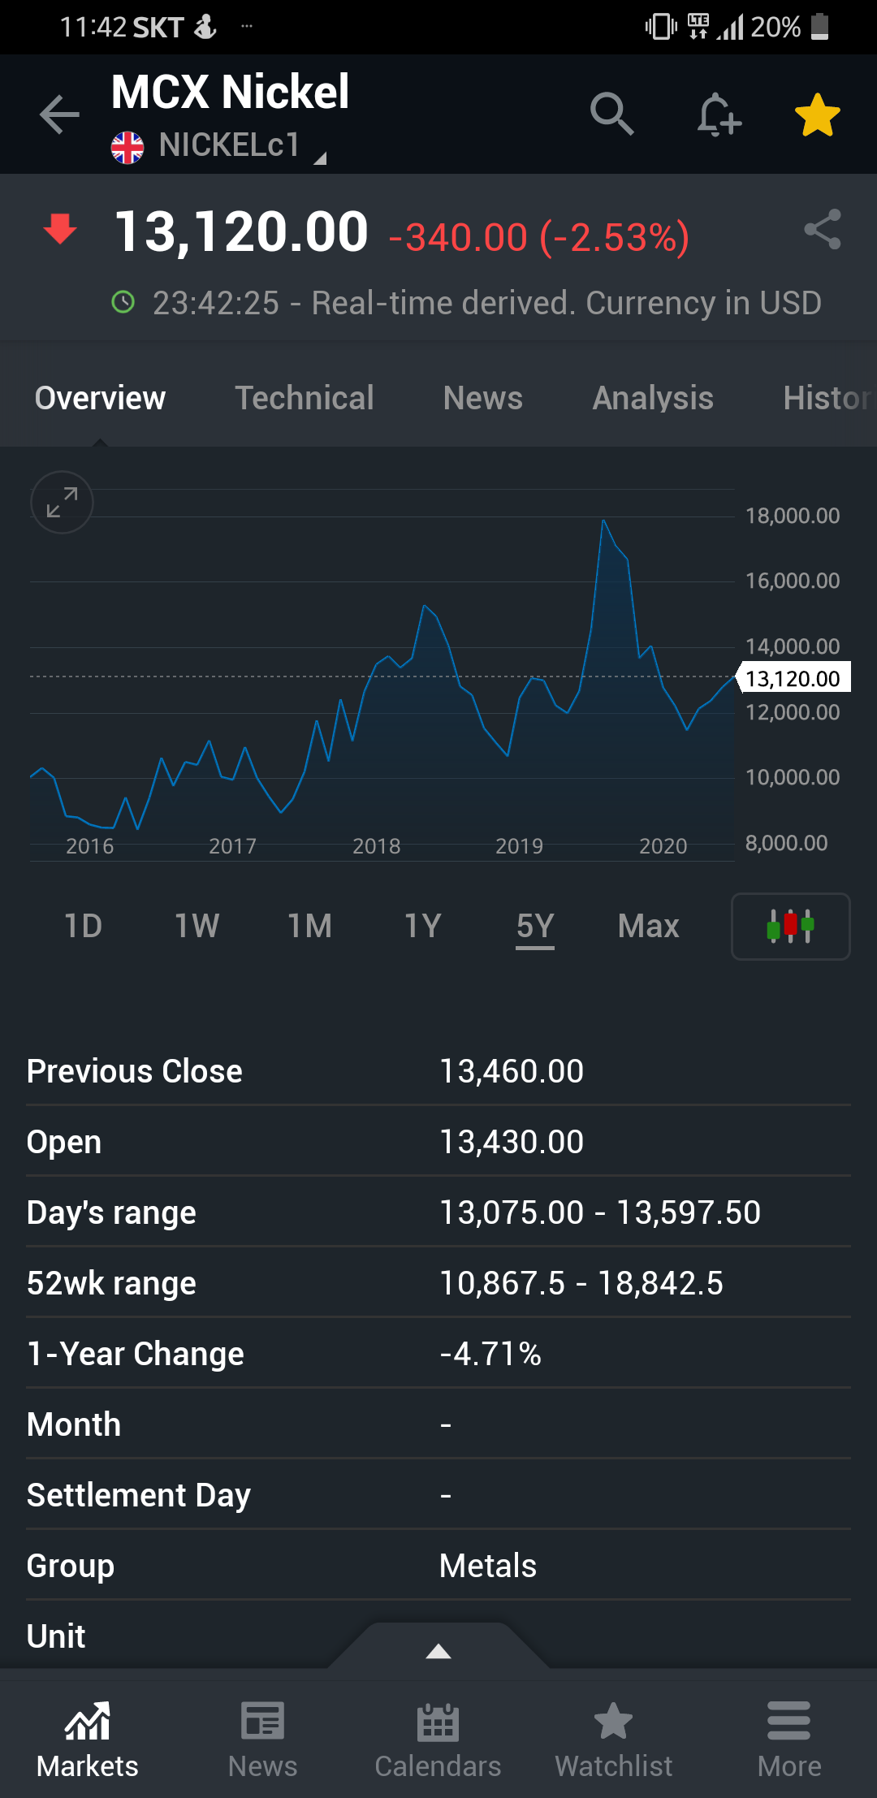Open Markets in bottom navigation
This screenshot has width=877, height=1798.
(88, 1741)
